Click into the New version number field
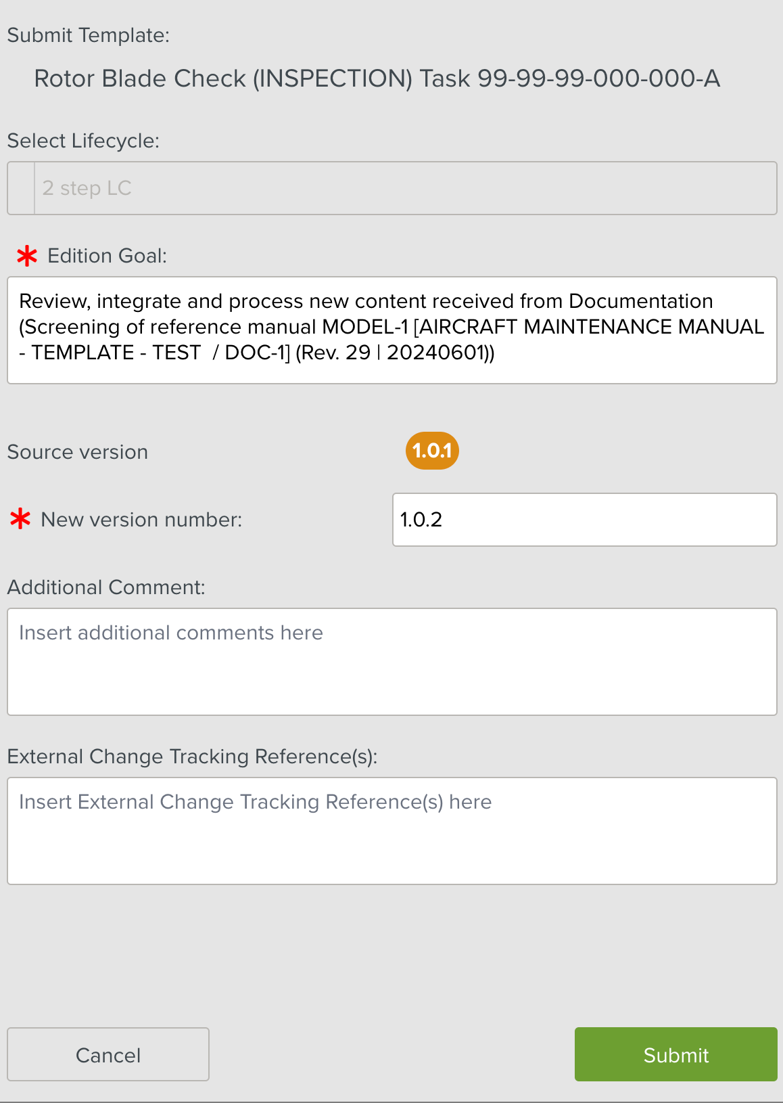 coord(584,520)
